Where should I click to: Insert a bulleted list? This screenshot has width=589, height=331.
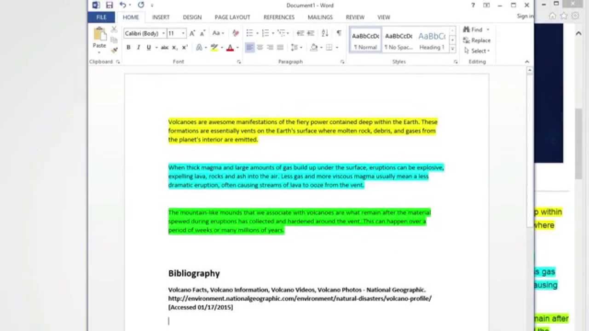coord(249,33)
